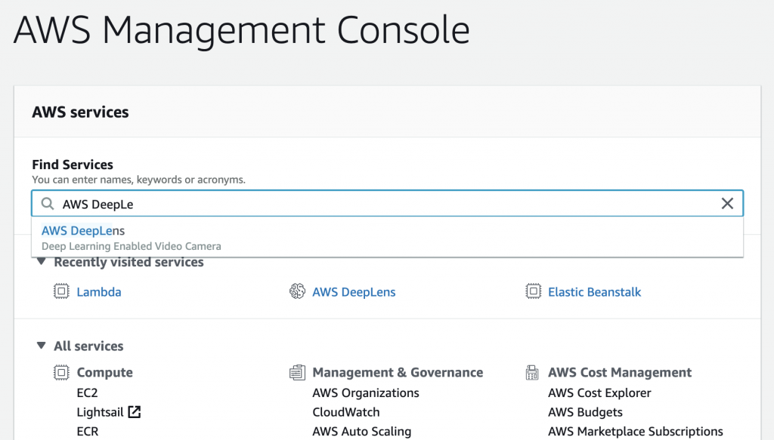774x440 pixels.
Task: Launch AWS Cost Explorer
Action: pyautogui.click(x=599, y=392)
